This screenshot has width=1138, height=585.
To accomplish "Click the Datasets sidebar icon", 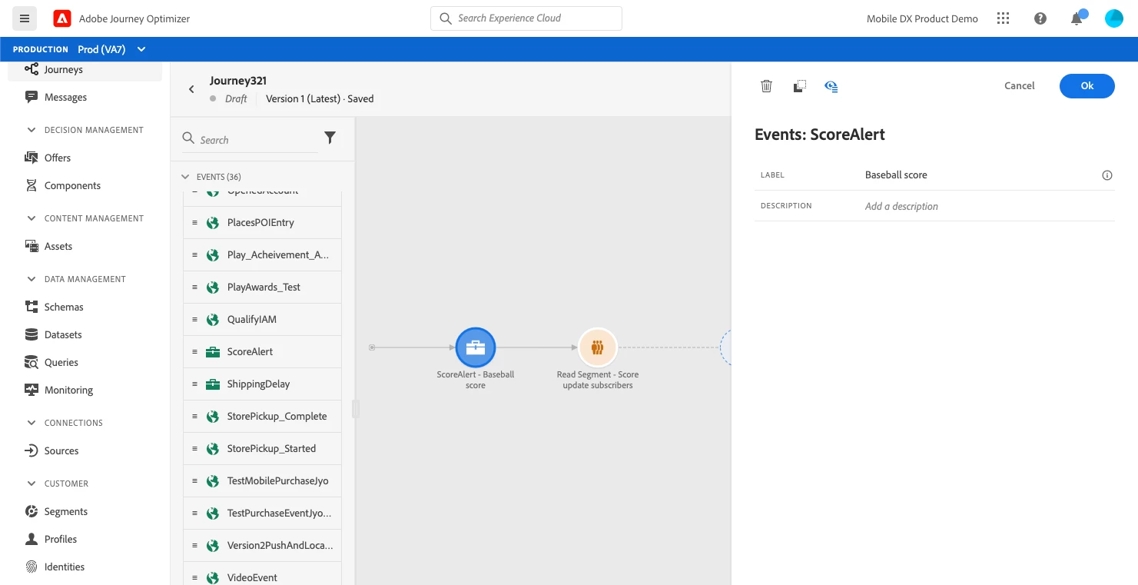I will 32,334.
